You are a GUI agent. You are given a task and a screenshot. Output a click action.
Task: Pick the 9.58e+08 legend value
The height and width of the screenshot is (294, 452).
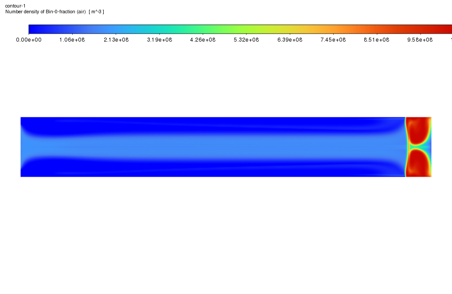coord(420,40)
